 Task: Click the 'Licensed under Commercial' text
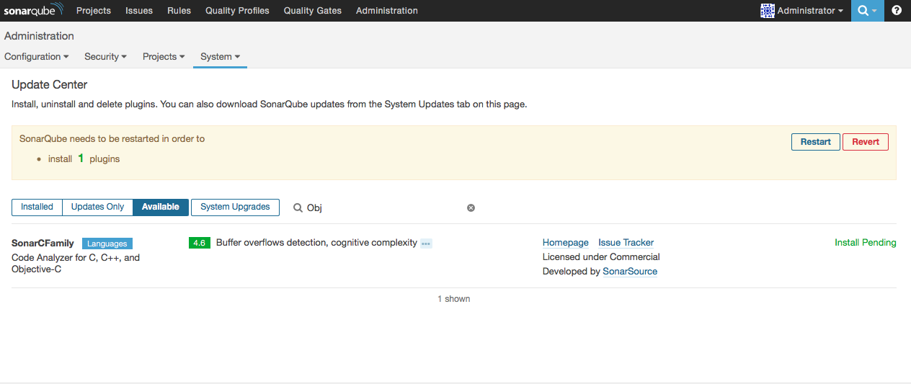(601, 257)
